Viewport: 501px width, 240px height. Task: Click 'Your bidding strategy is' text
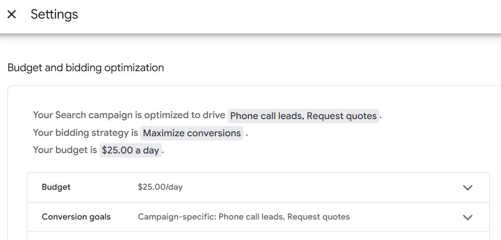[85, 133]
